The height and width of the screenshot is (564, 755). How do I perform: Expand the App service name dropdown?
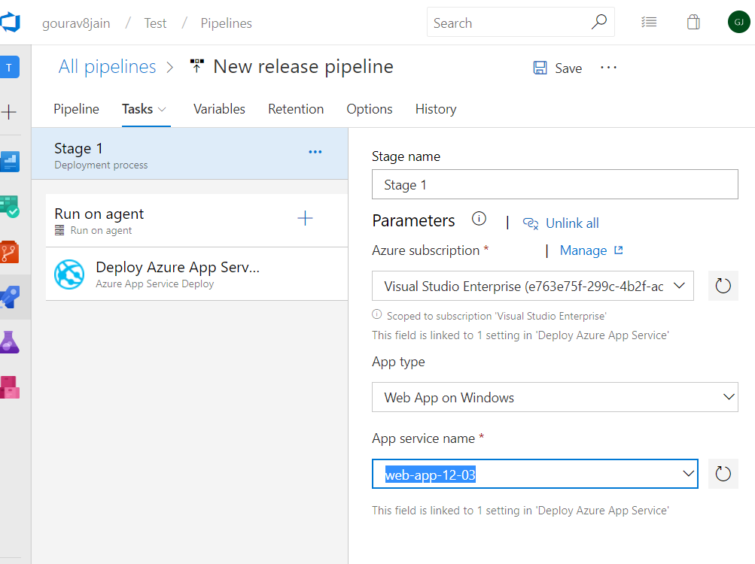pos(687,474)
